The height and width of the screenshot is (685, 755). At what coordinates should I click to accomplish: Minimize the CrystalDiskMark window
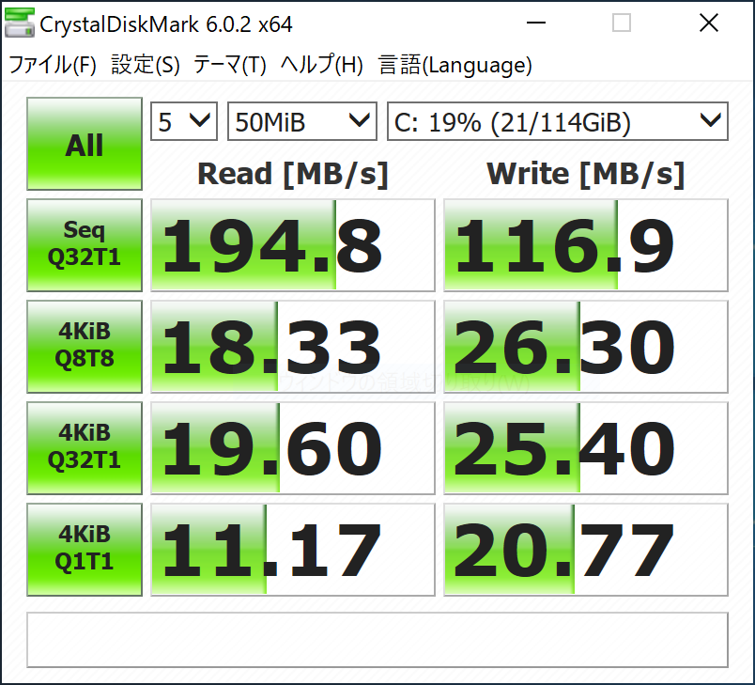click(536, 23)
